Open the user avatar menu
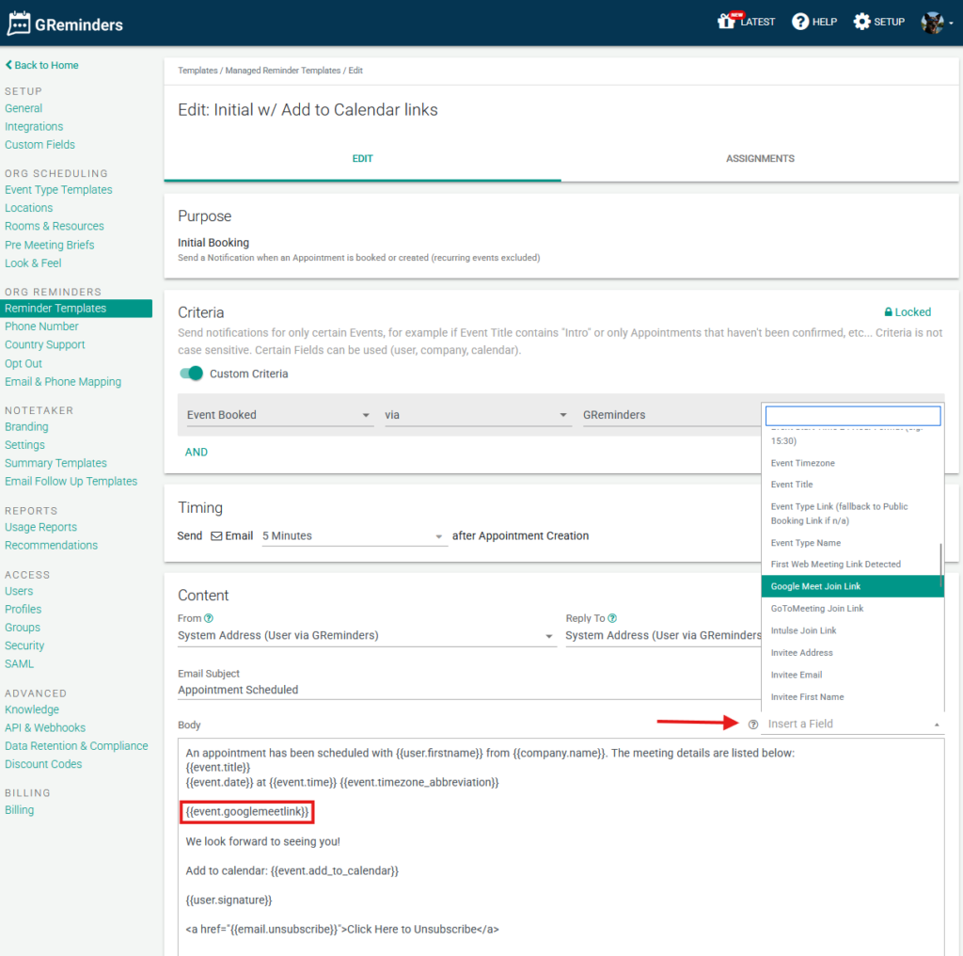963x956 pixels. [934, 23]
